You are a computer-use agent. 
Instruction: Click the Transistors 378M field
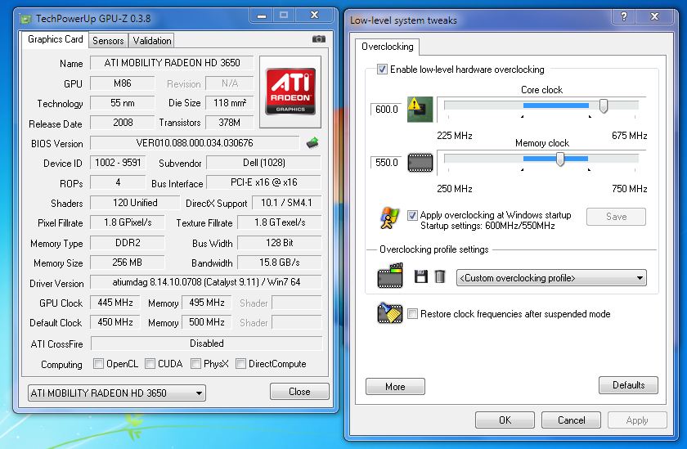point(229,123)
